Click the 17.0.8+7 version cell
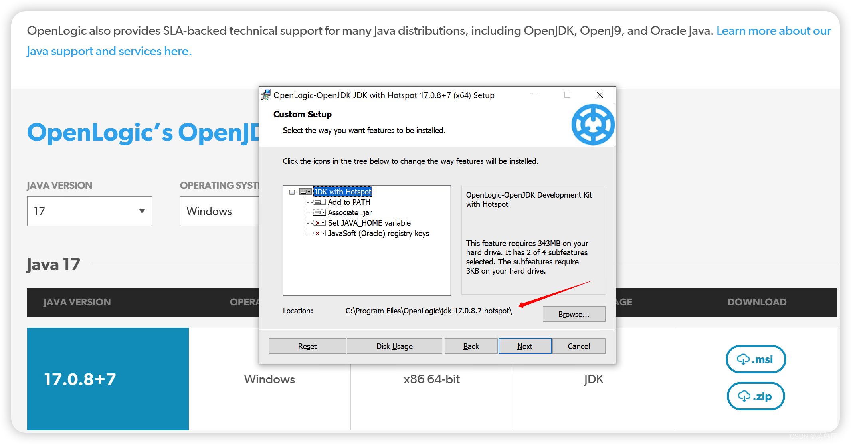851x444 pixels. [x=108, y=379]
